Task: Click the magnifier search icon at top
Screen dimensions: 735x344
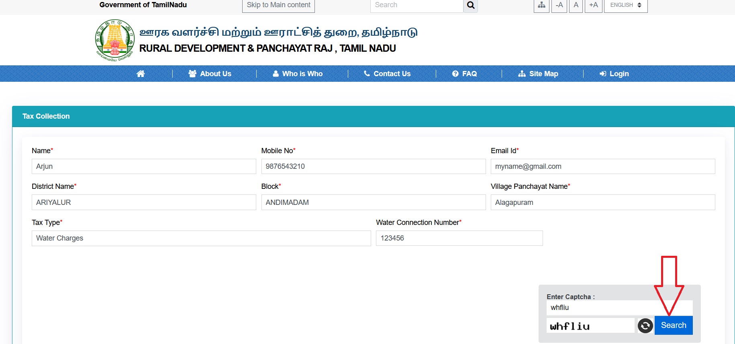Action: point(471,5)
